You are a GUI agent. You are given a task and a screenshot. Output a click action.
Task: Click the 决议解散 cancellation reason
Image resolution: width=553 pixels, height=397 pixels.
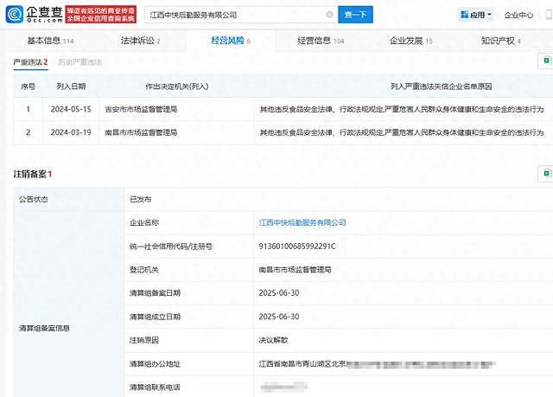tap(273, 340)
